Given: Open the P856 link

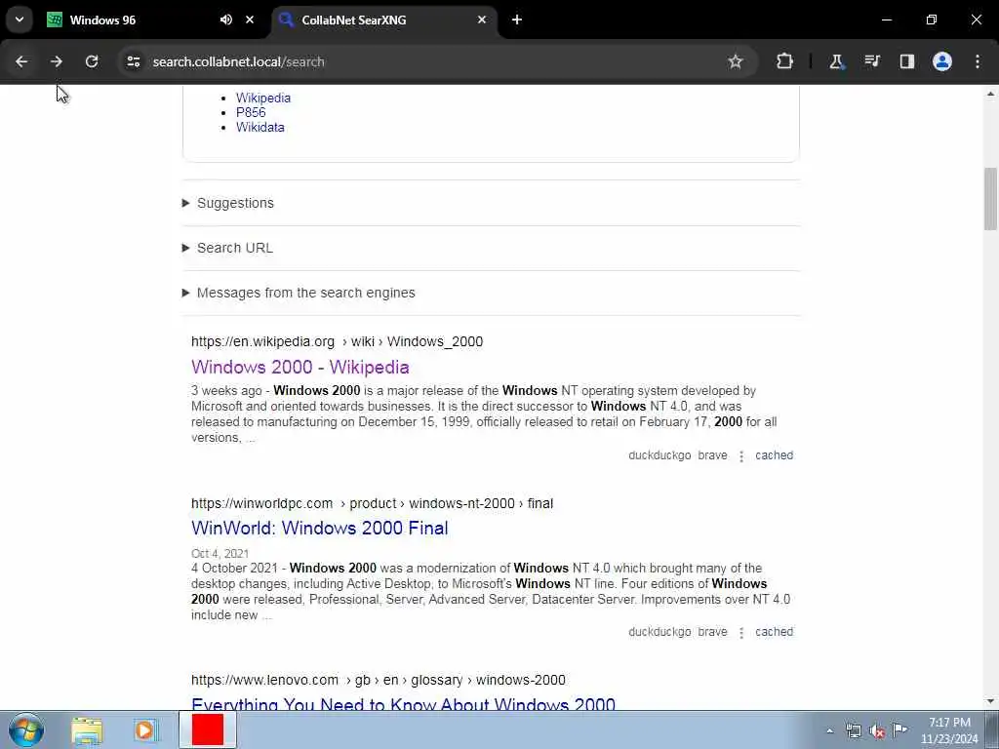Looking at the screenshot, I should (251, 113).
